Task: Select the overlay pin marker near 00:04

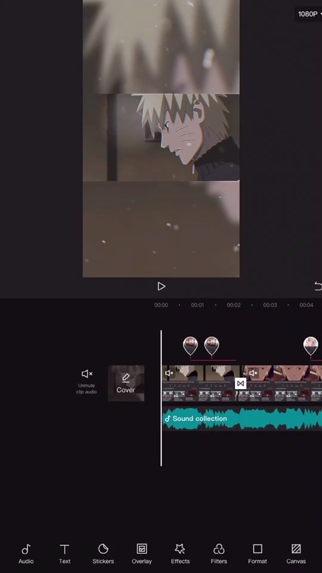Action: (x=311, y=346)
